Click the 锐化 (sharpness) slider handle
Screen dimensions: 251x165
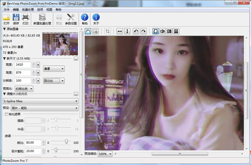tap(66, 141)
